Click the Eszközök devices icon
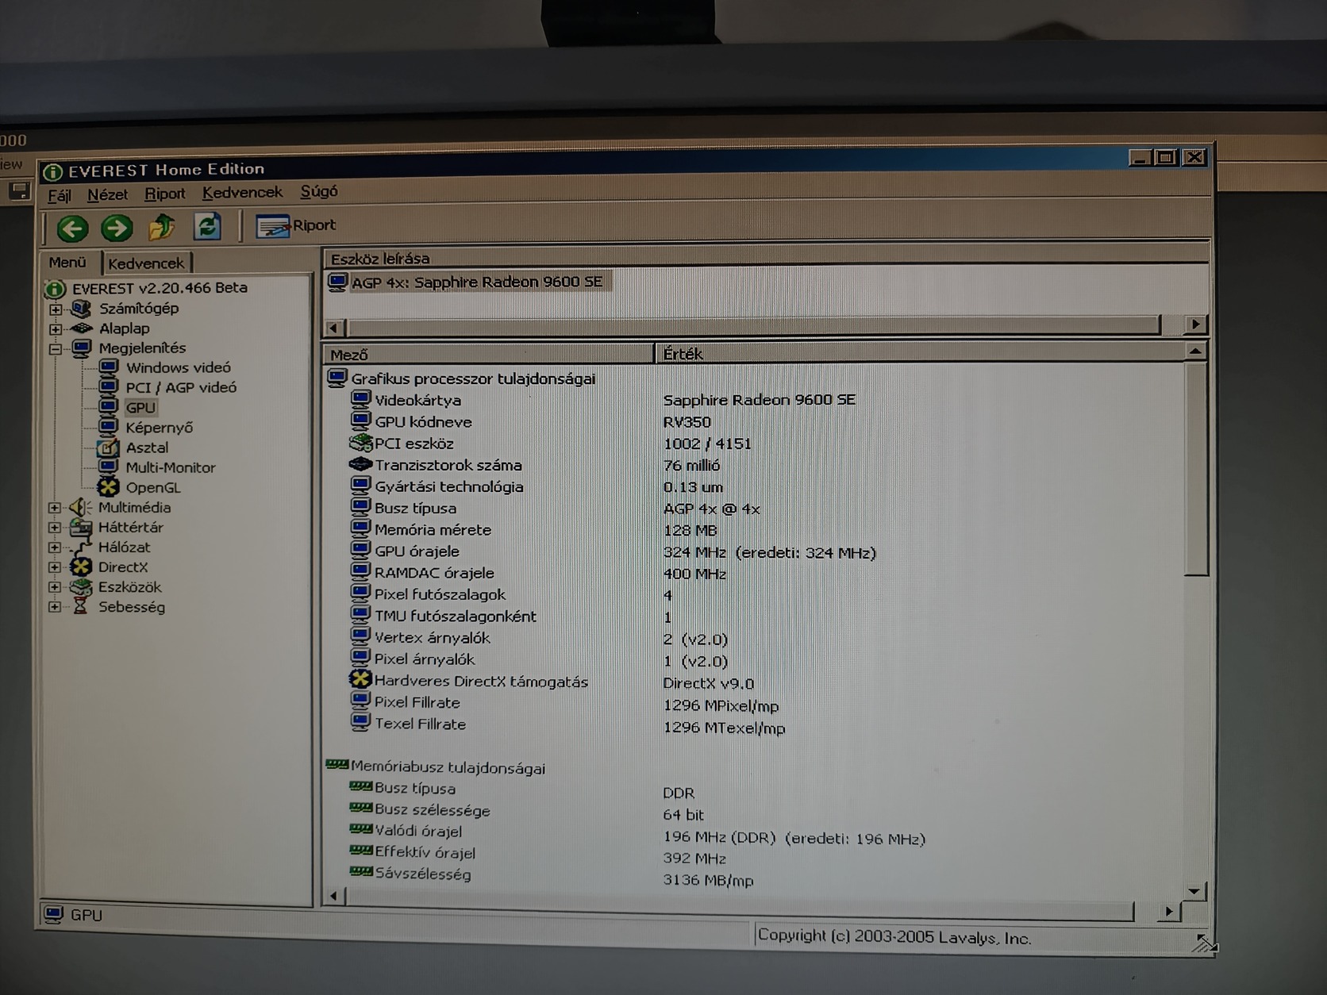This screenshot has width=1327, height=995. click(x=80, y=588)
